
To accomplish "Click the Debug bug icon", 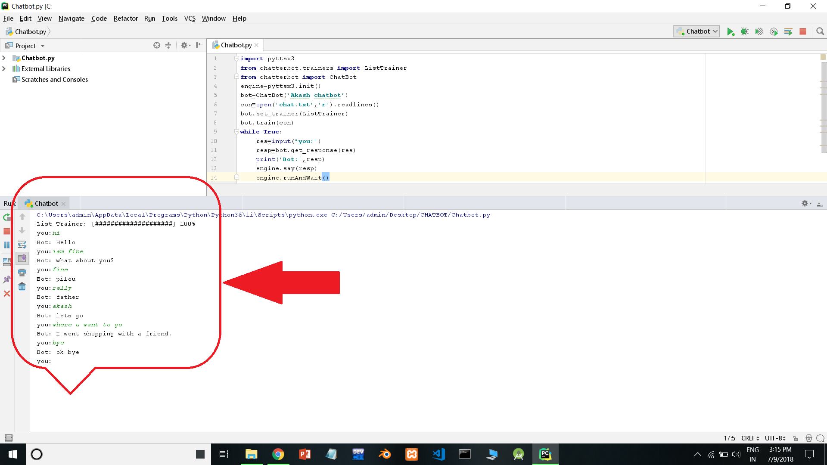I will 744,31.
